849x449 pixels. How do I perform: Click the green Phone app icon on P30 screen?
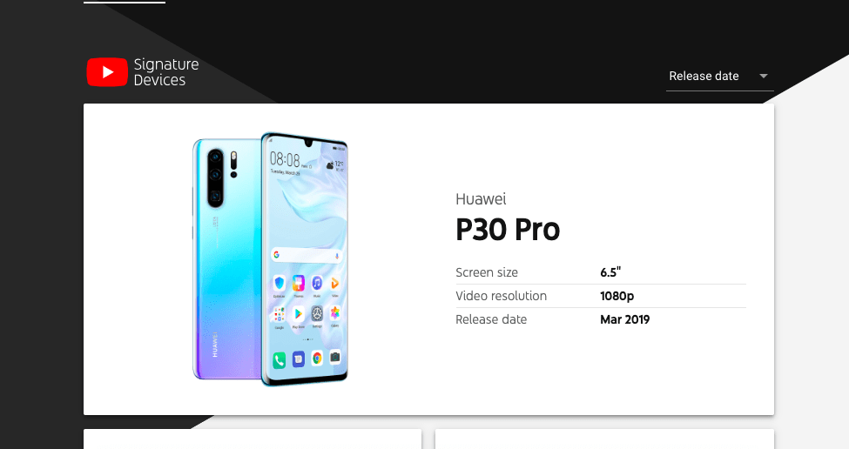coord(279,359)
